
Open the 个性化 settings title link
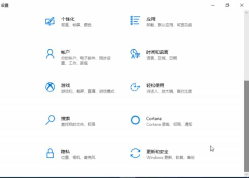[67, 19]
